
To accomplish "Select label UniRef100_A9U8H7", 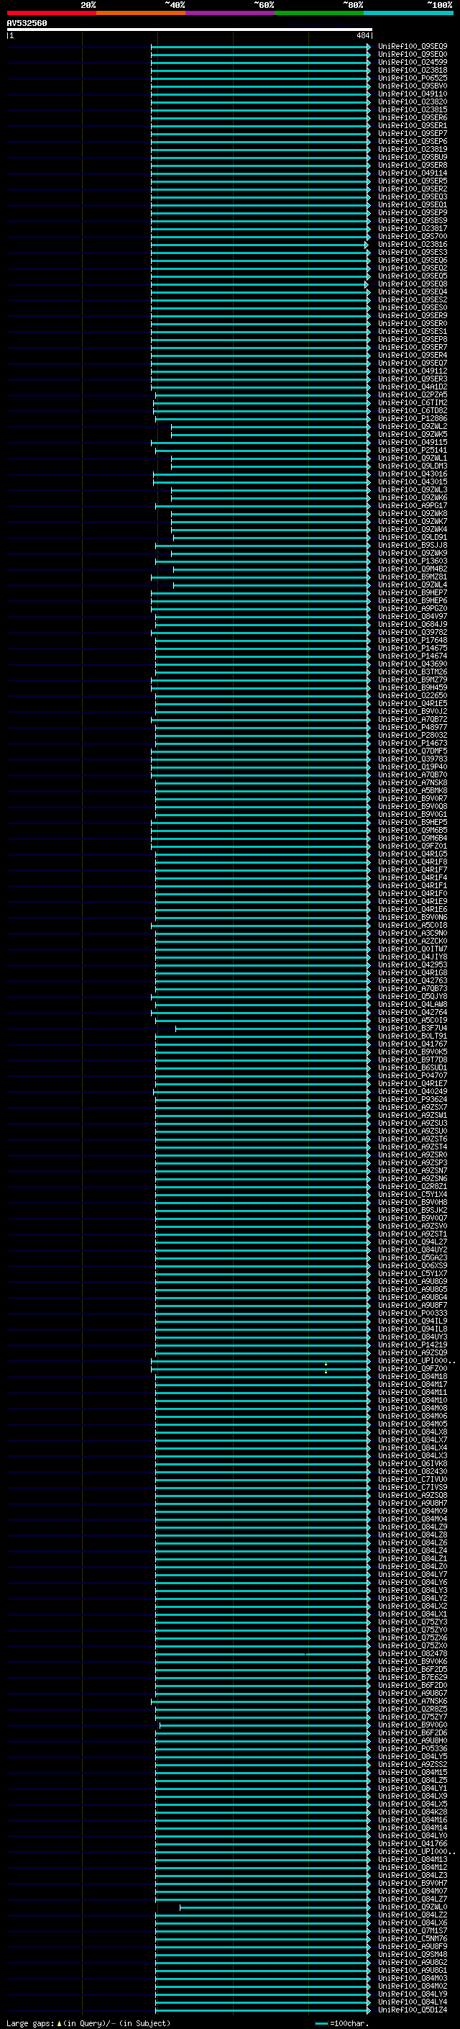I will click(413, 1504).
